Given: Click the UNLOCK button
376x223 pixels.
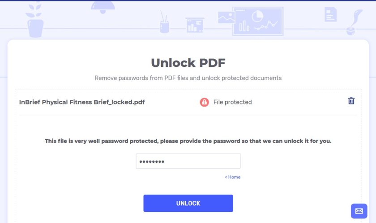Looking at the screenshot, I should click(x=188, y=203).
